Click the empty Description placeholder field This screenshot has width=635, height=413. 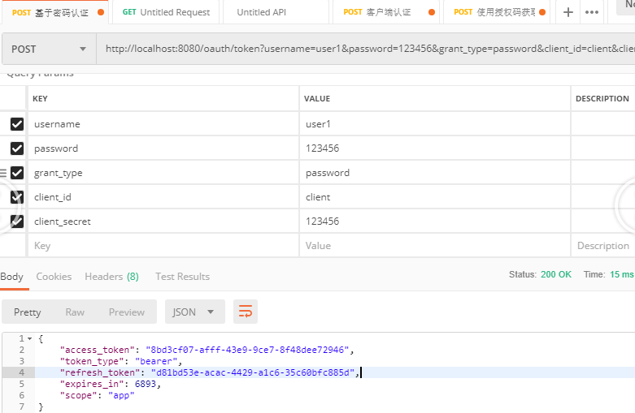tap(603, 246)
